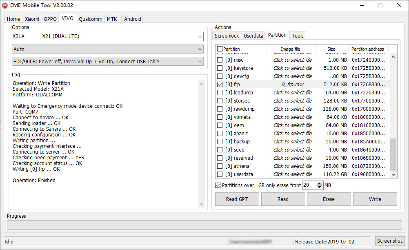Open the MTK tab
This screenshot has height=250, width=409.
[112, 19]
